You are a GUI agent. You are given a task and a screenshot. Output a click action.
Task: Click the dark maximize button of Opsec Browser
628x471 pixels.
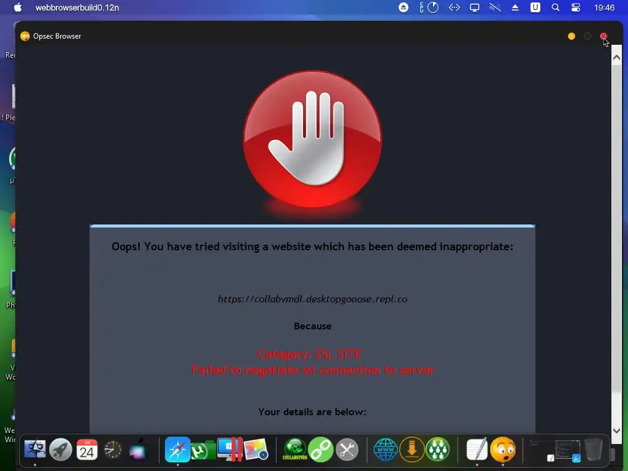[588, 36]
